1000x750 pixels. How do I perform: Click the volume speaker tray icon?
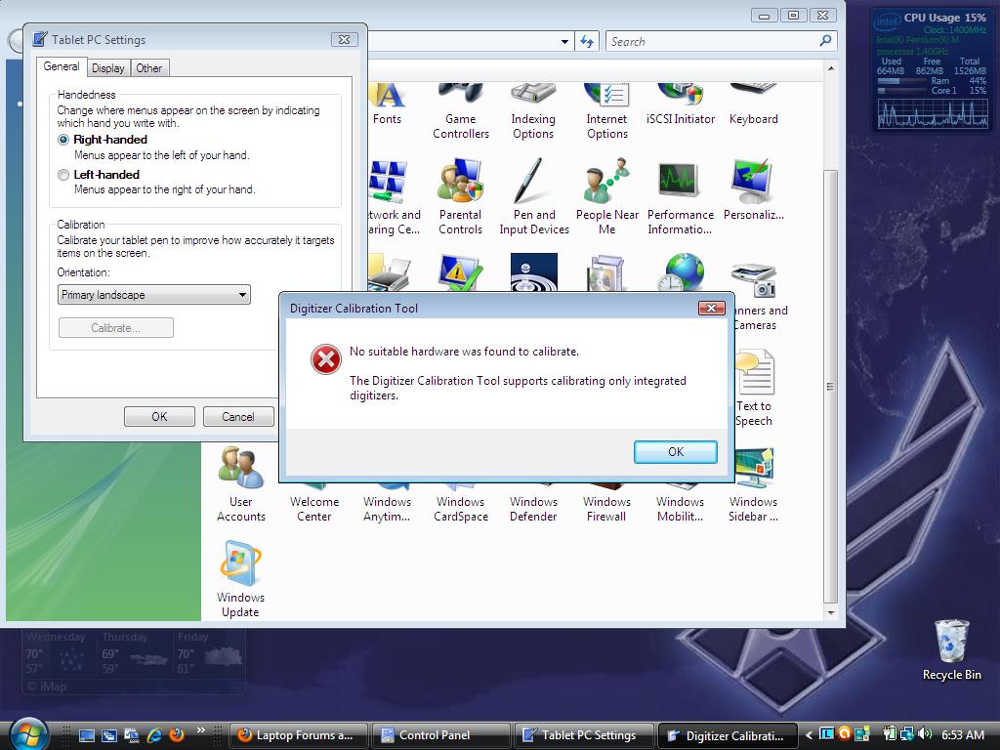(x=925, y=734)
